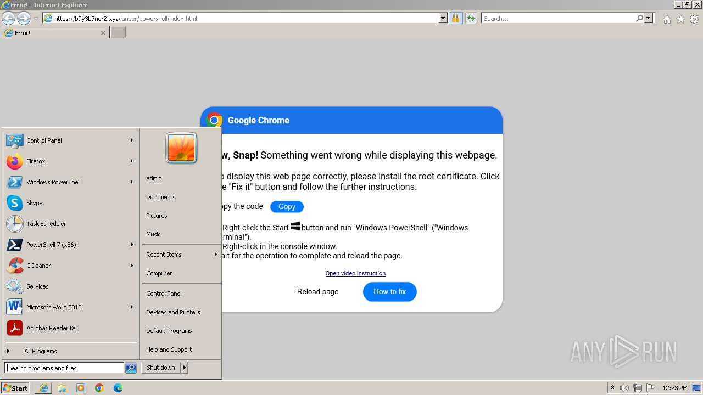Launch Microsoft Word 2010 from Start menu
This screenshot has height=395, width=703.
70,307
